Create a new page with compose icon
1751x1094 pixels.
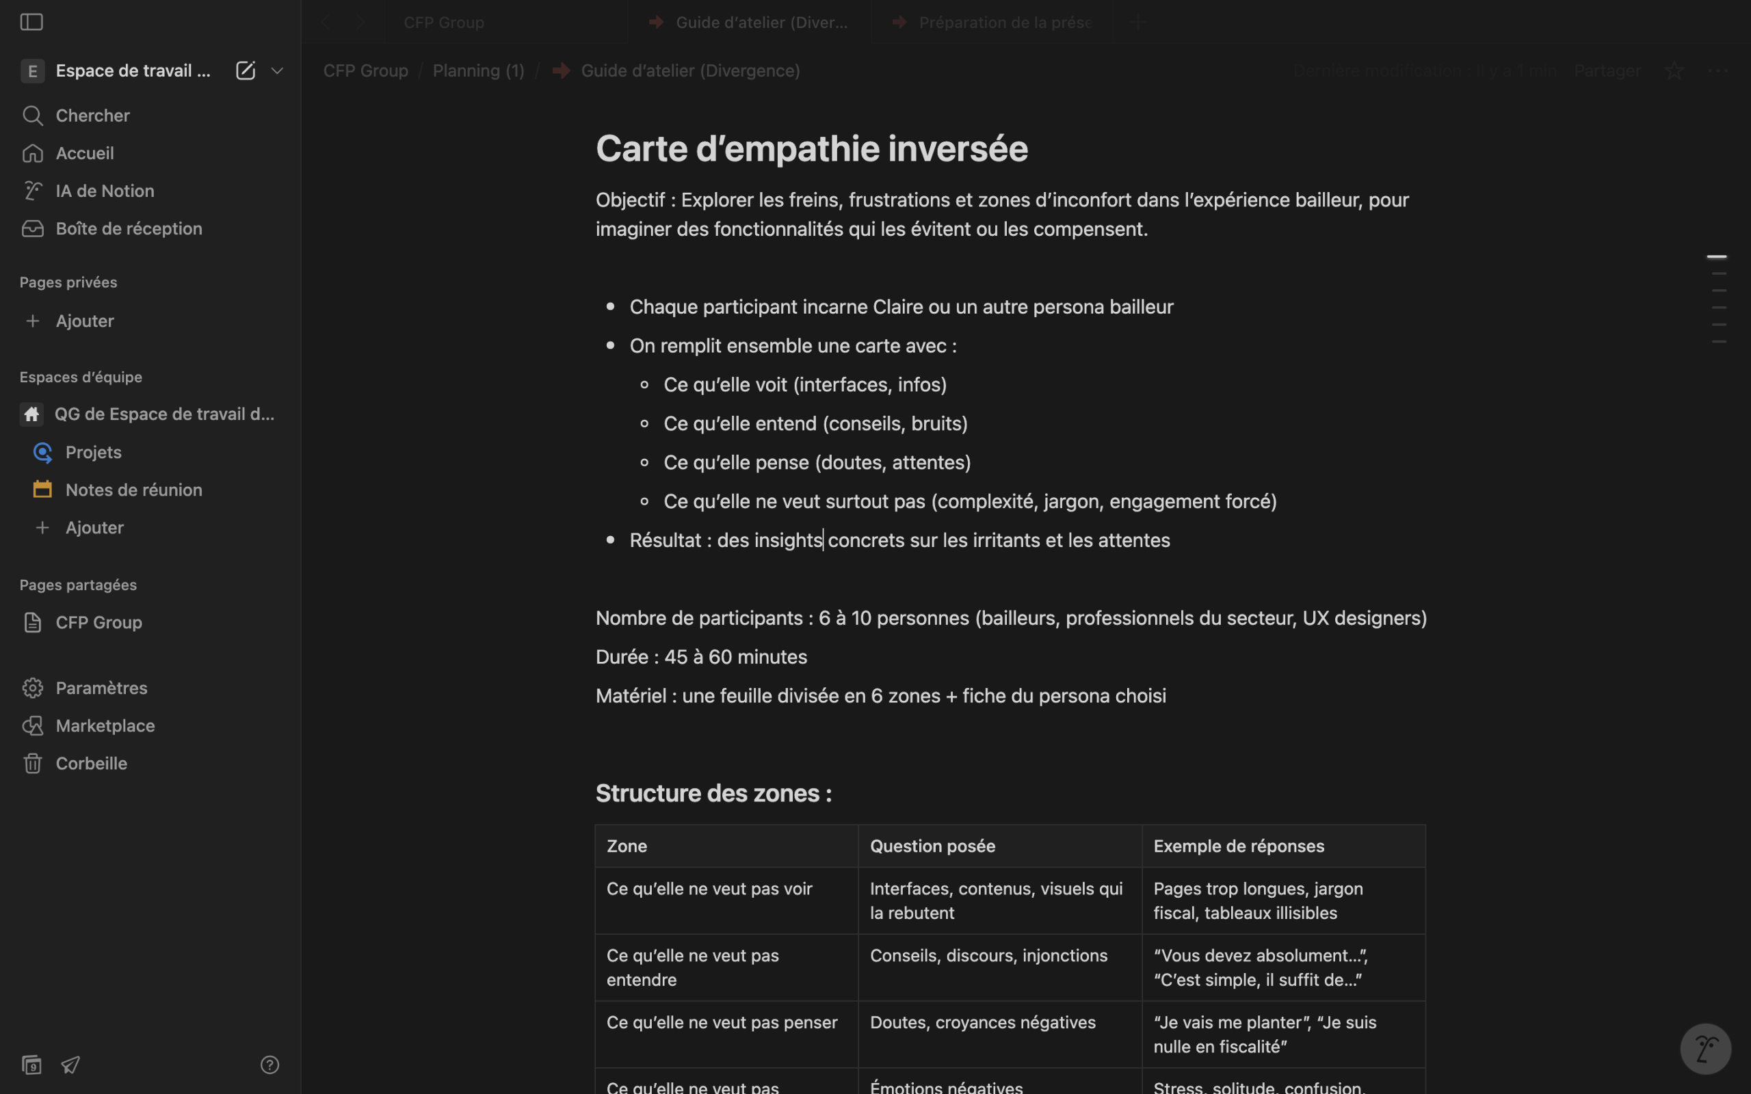pos(246,70)
